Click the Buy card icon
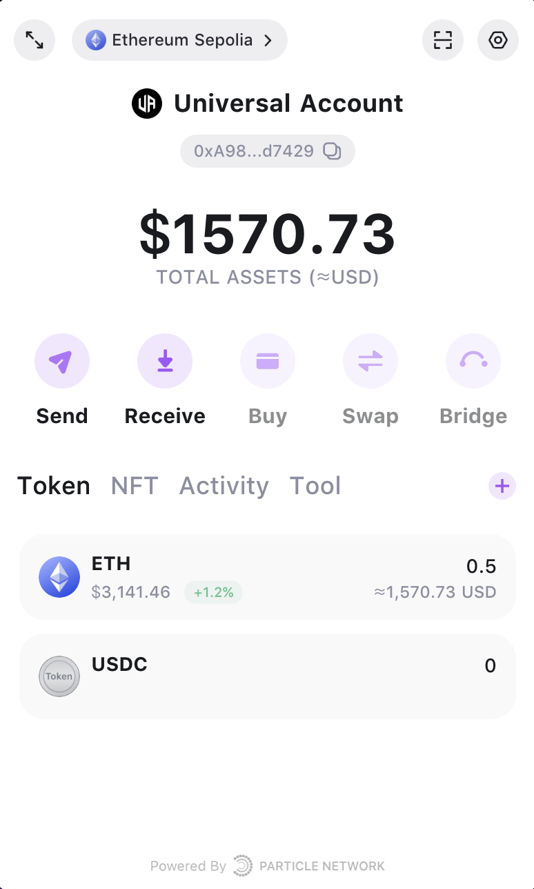Screen dimensions: 534x889 (268, 361)
